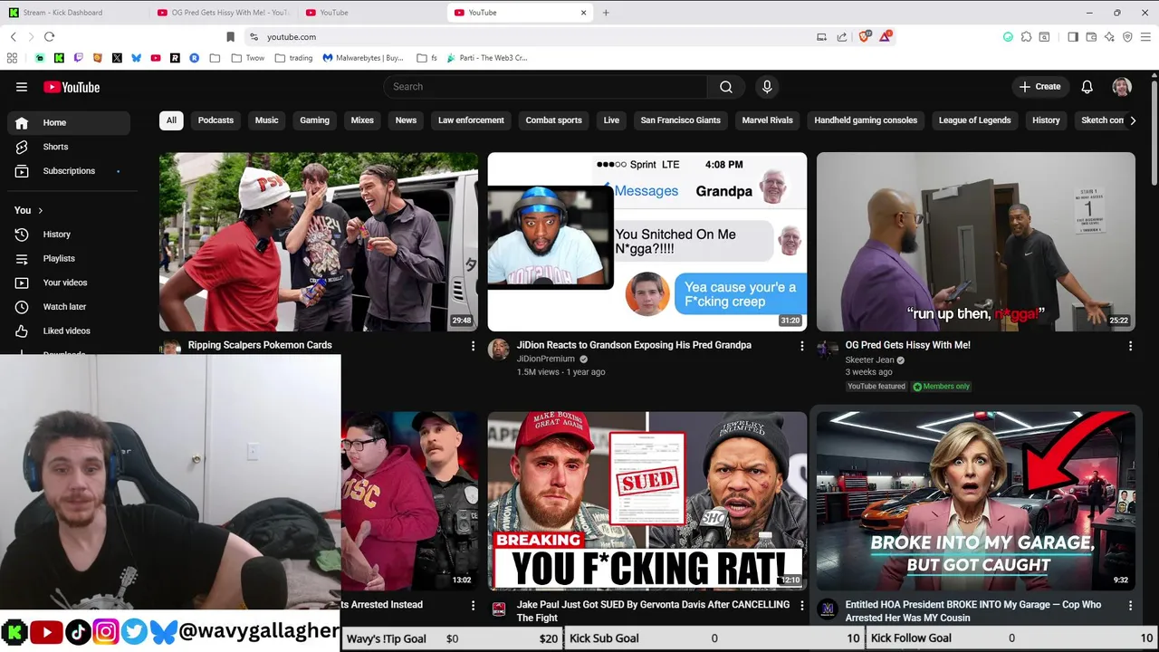This screenshot has width=1159, height=652.
Task: Open Subscriptions in sidebar
Action: point(69,171)
